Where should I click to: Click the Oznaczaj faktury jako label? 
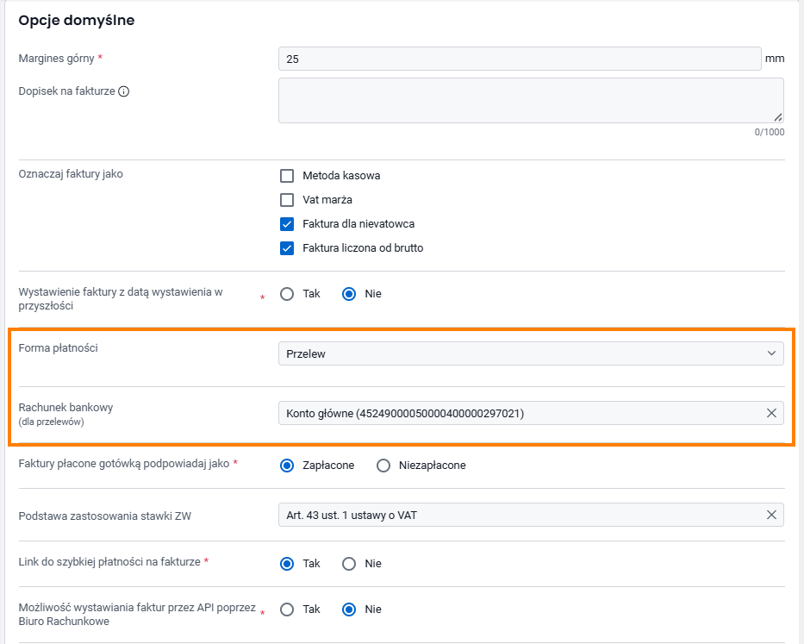coord(71,174)
